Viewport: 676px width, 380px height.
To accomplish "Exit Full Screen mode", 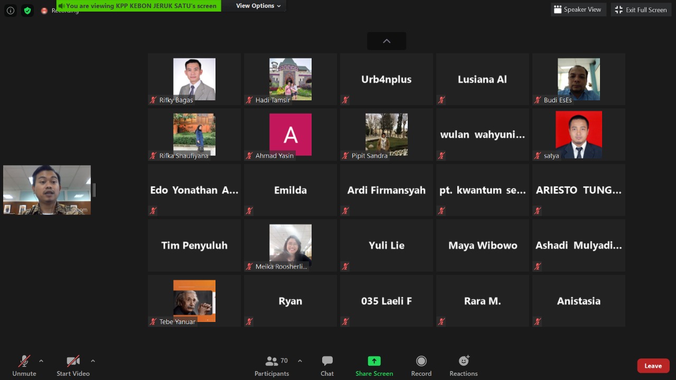I will click(641, 9).
